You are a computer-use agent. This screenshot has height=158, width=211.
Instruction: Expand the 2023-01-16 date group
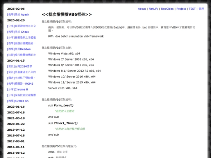click(16, 107)
